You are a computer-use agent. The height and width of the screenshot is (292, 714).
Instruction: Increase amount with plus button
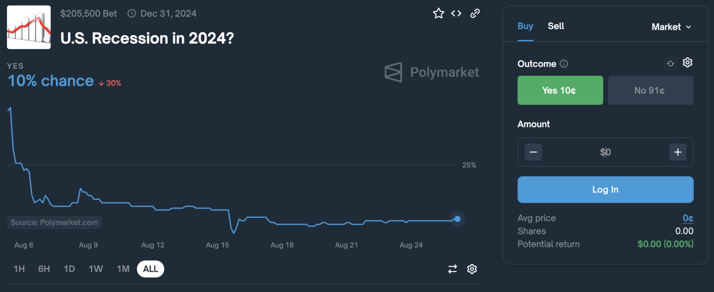[x=678, y=152]
